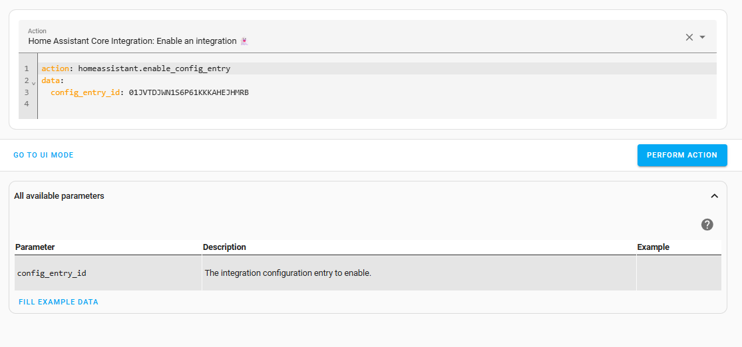Open the help question mark icon
The width and height of the screenshot is (742, 347).
[707, 225]
